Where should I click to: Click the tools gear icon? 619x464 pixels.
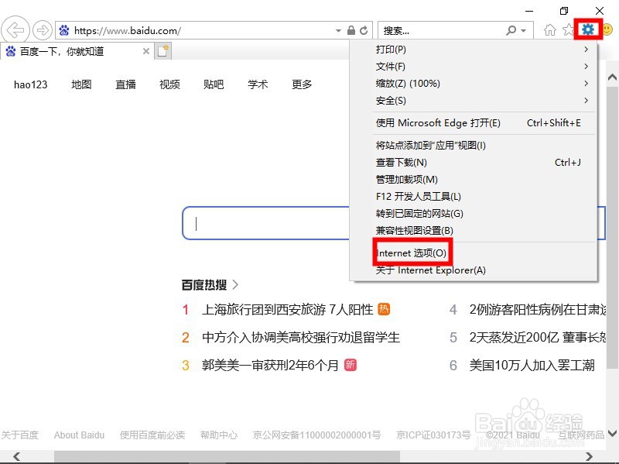tap(588, 29)
